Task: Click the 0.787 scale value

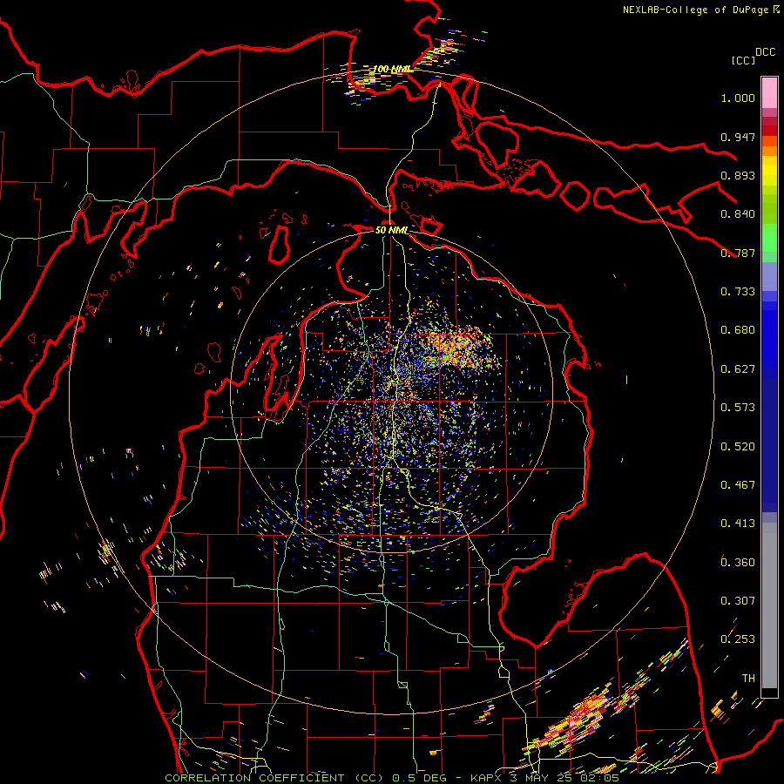Action: click(738, 253)
